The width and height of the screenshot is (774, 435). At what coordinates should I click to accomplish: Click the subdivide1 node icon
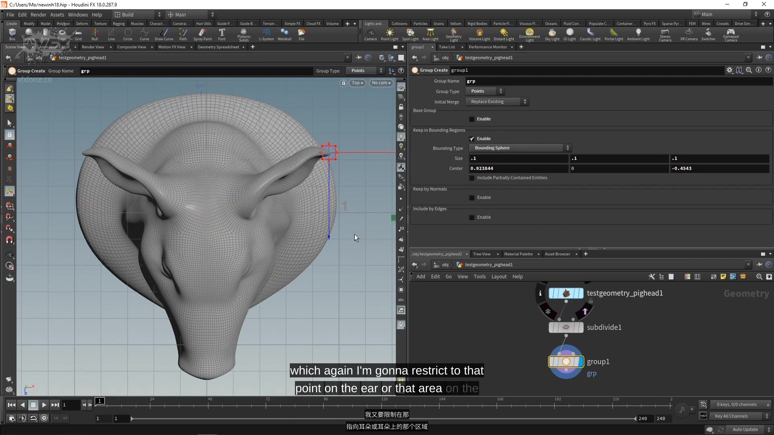pos(566,327)
